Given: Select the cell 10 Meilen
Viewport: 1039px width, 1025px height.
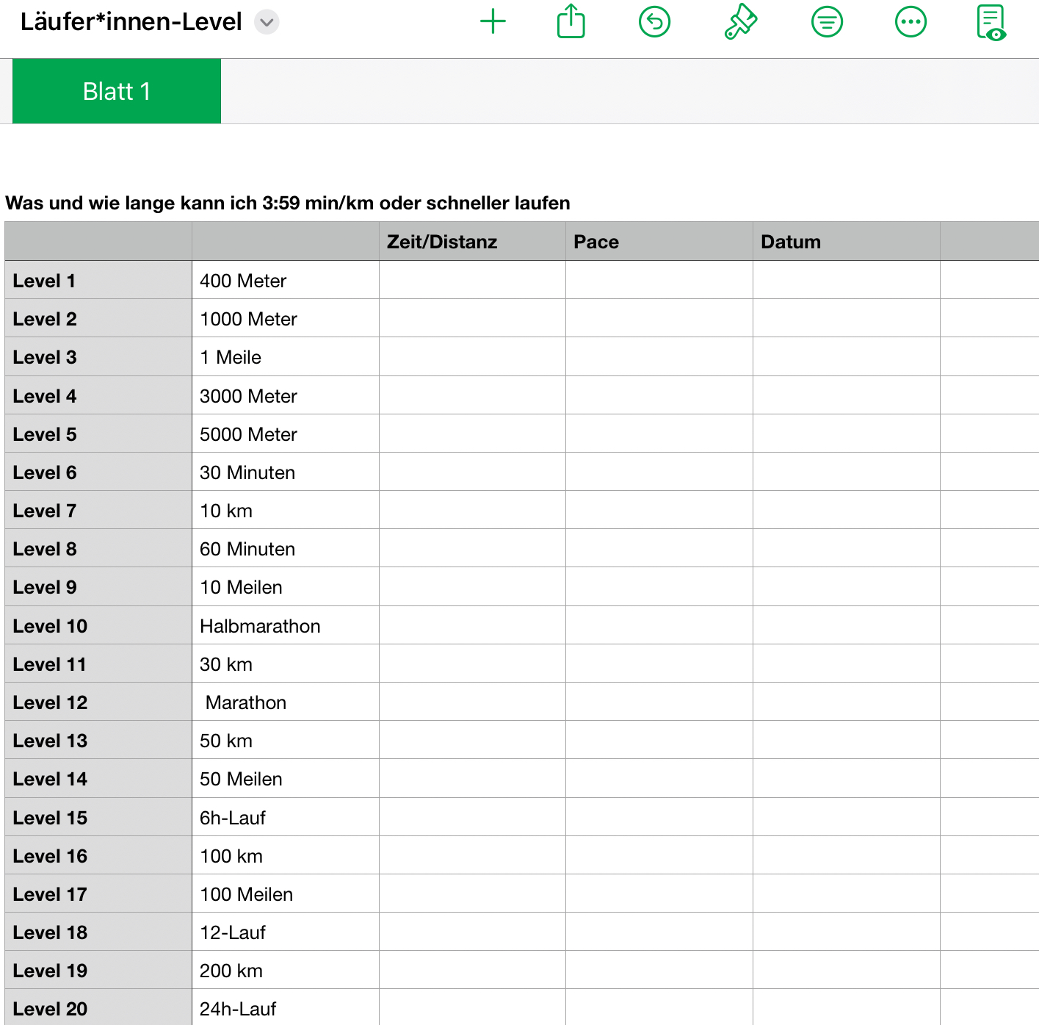Looking at the screenshot, I should pos(286,586).
